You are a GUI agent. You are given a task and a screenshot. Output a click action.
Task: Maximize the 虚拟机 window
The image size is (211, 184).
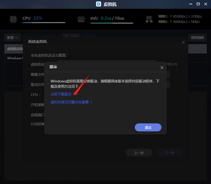coord(198,4)
